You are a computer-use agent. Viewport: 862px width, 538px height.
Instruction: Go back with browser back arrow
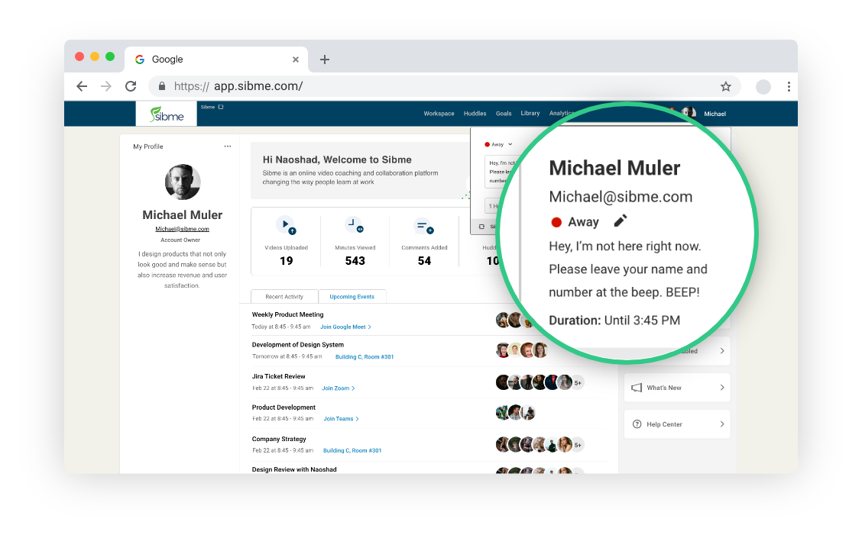(x=82, y=86)
